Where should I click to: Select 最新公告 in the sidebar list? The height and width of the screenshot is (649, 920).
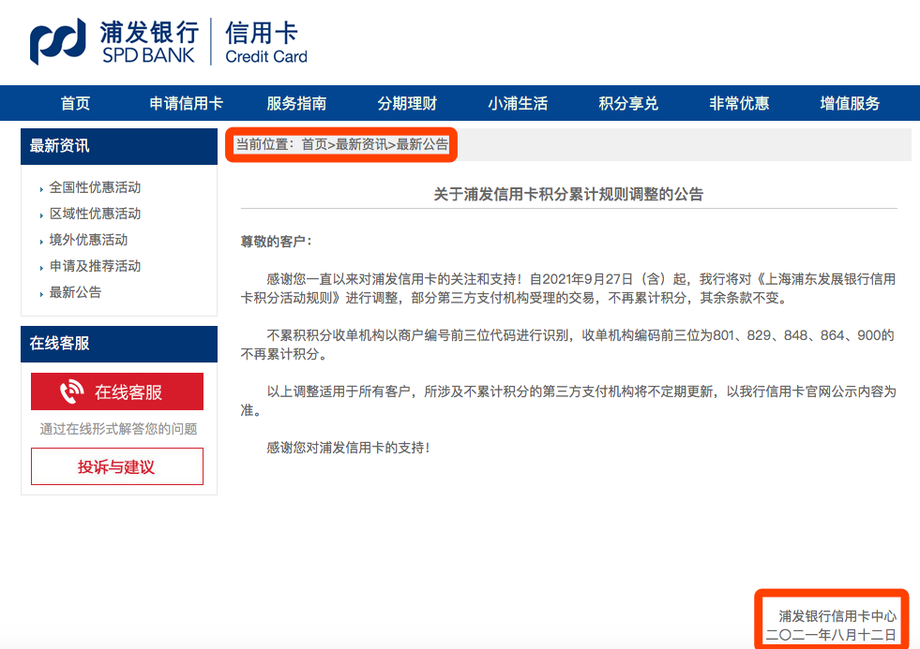(x=75, y=292)
